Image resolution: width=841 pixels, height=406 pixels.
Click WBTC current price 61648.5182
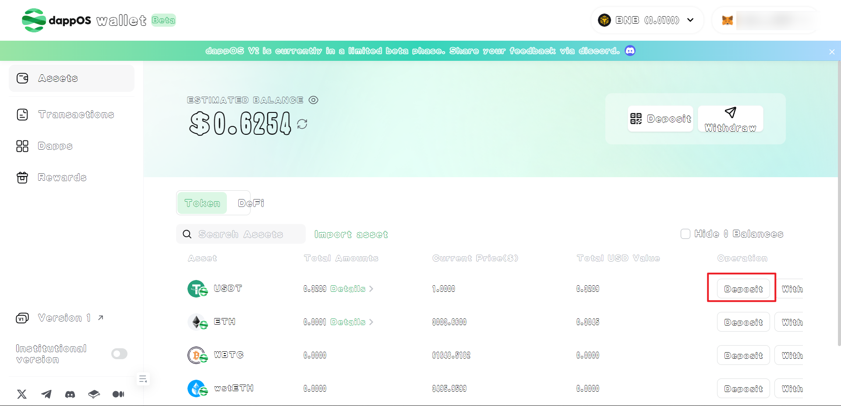coord(451,355)
